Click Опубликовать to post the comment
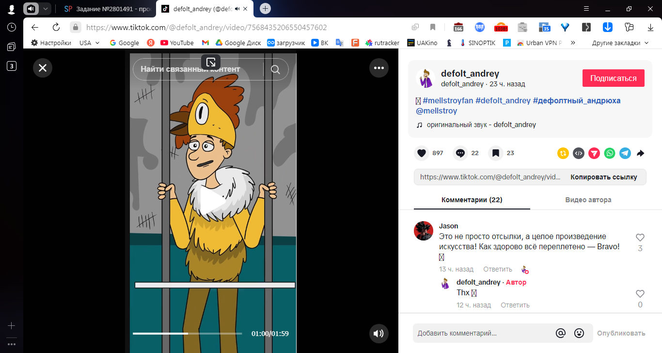The height and width of the screenshot is (353, 662). coord(621,333)
